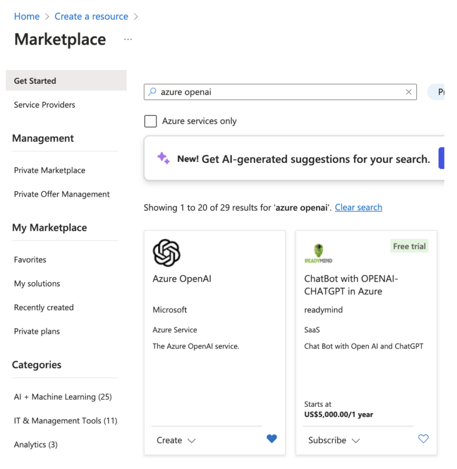Select the Free trial badge on the ChatBot card

click(x=409, y=246)
